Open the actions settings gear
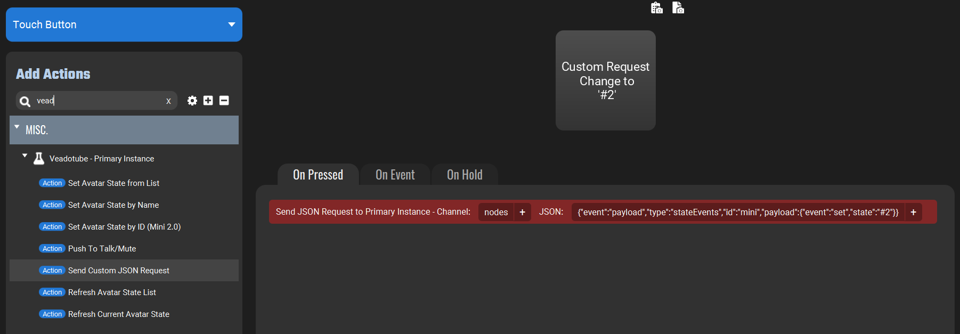 coord(192,101)
